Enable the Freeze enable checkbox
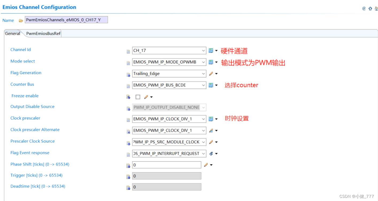The width and height of the screenshot is (378, 201). pyautogui.click(x=138, y=97)
